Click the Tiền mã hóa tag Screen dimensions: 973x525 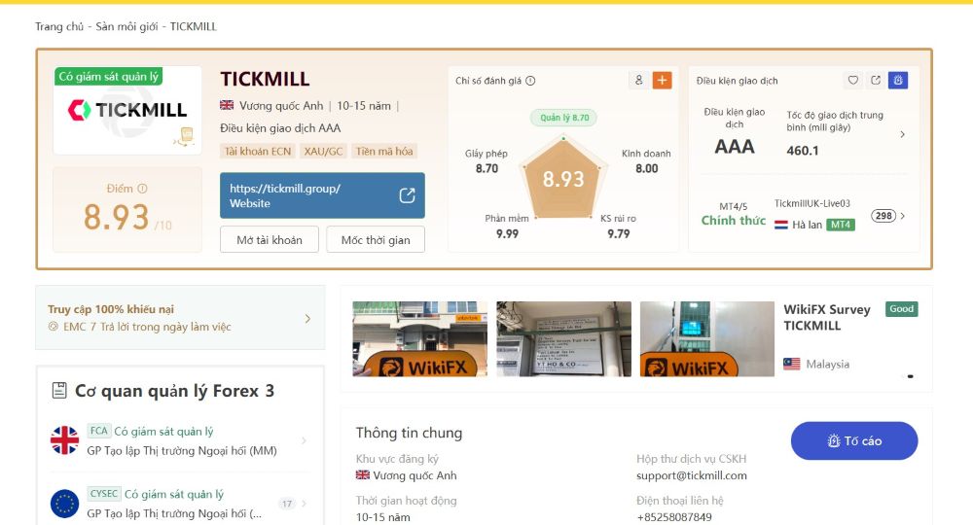click(x=384, y=152)
